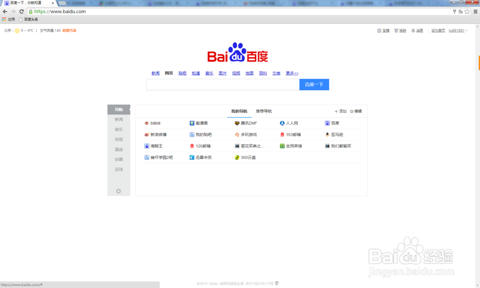This screenshot has width=480, height=288.
Task: Click the key icon in address bar
Action: [454, 12]
